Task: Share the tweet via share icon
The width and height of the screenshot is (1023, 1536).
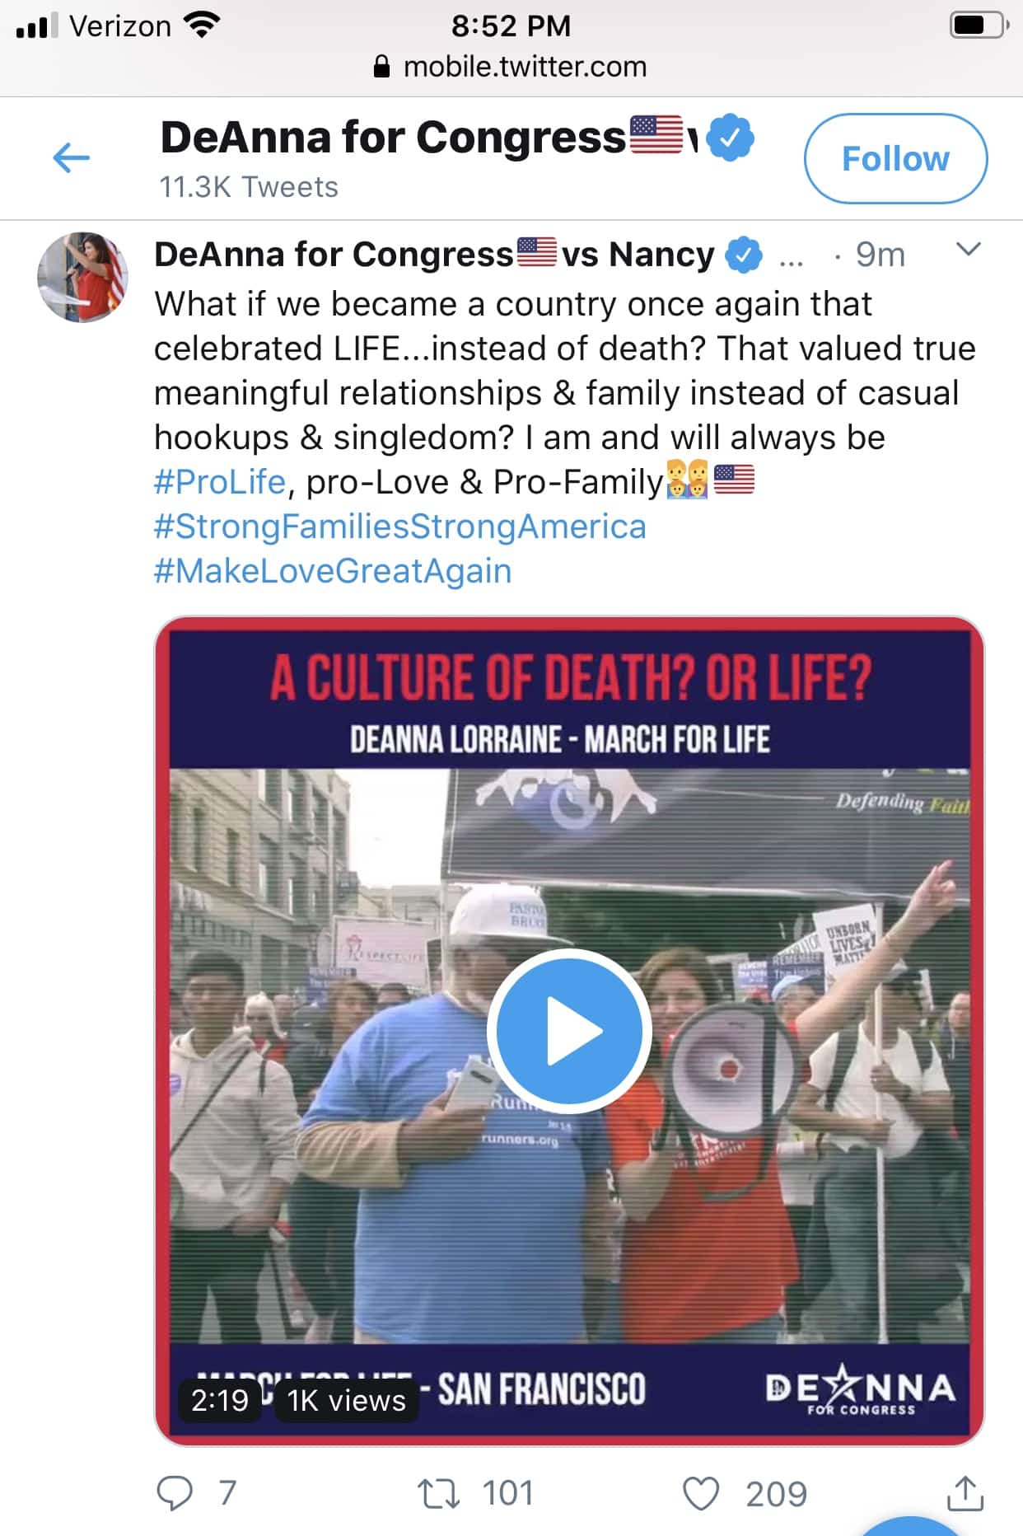Action: pyautogui.click(x=965, y=1493)
